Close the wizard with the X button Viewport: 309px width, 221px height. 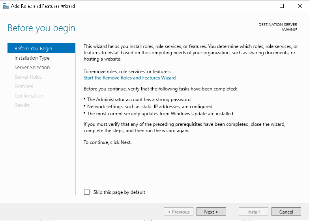tap(300, 6)
